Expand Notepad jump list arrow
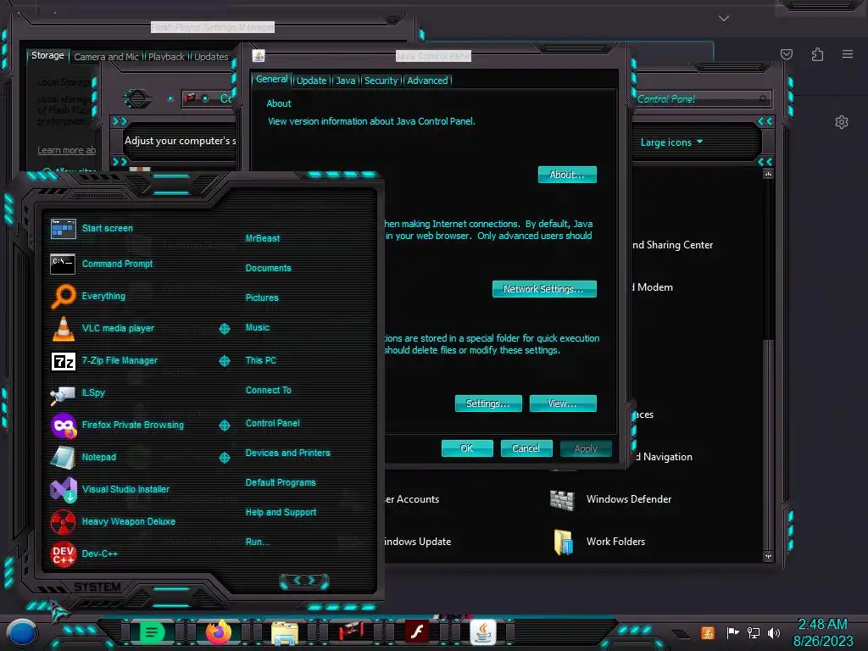868x651 pixels. [x=224, y=457]
